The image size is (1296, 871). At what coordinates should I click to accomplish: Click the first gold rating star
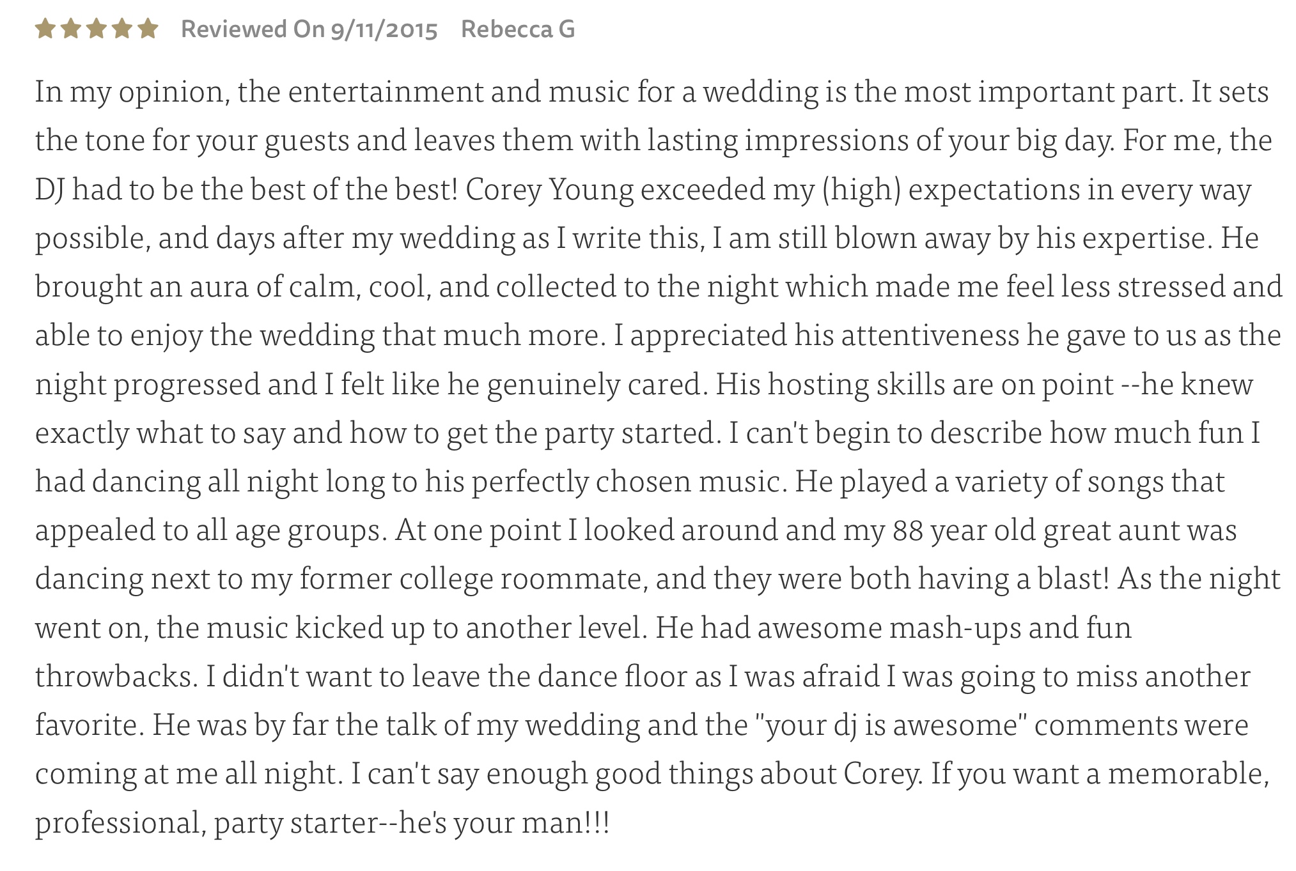[x=45, y=29]
